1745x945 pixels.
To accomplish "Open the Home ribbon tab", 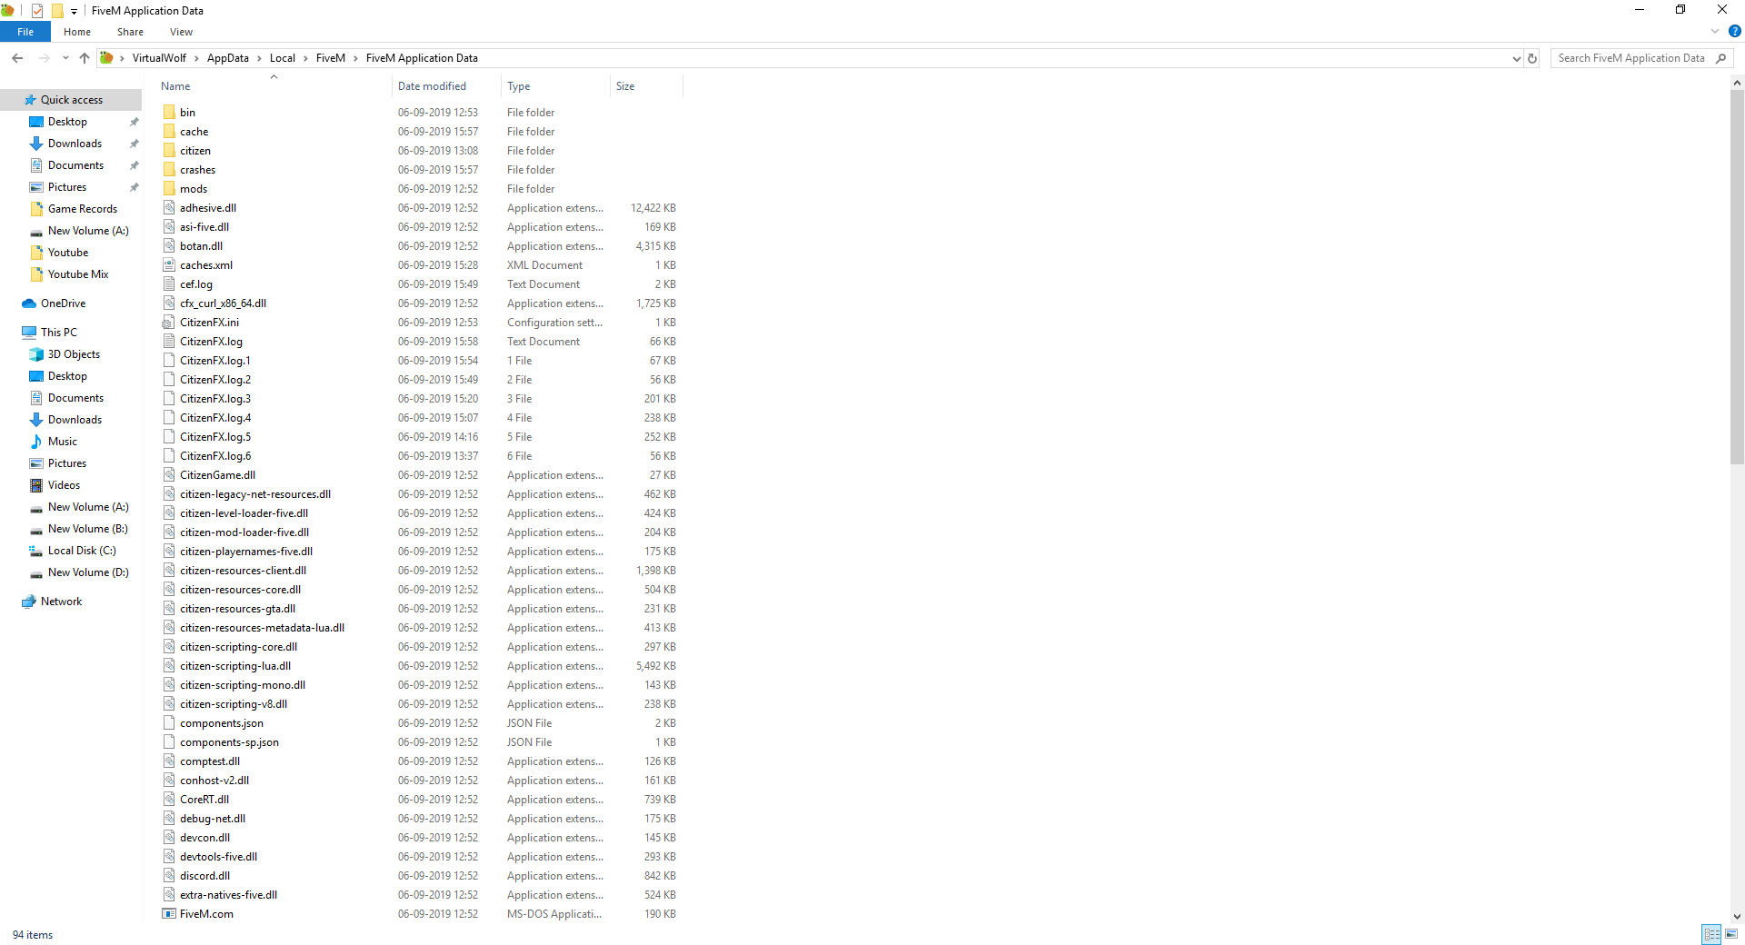I will (x=77, y=32).
